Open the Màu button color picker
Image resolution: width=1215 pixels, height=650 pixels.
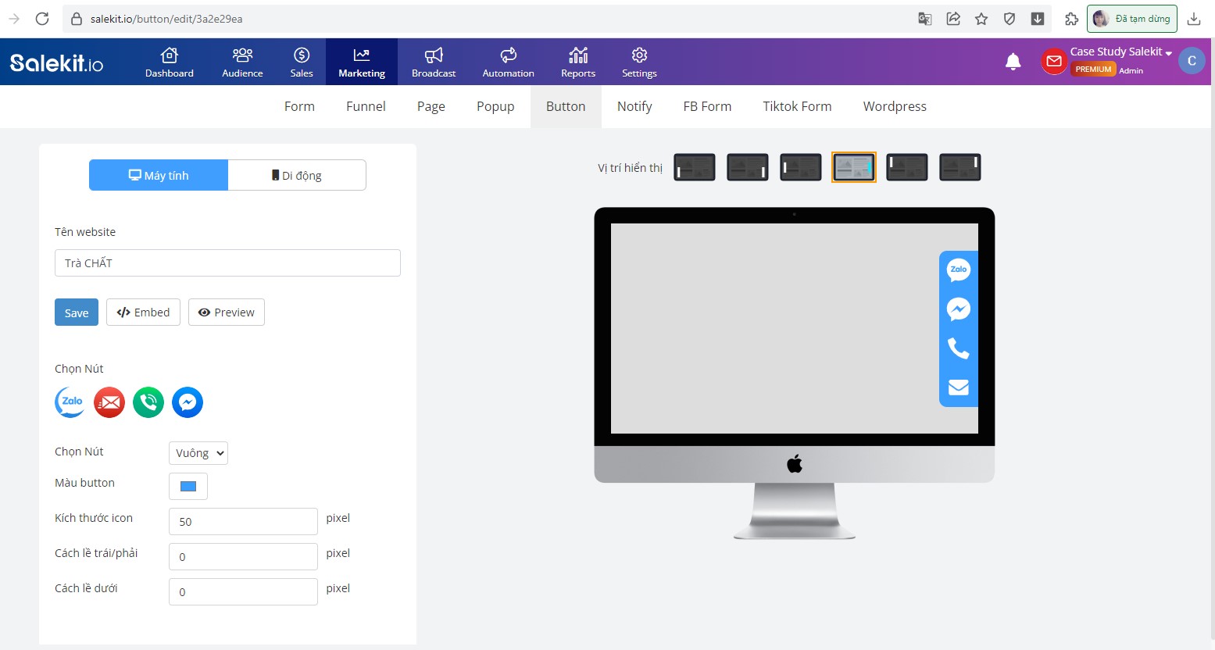click(x=188, y=486)
